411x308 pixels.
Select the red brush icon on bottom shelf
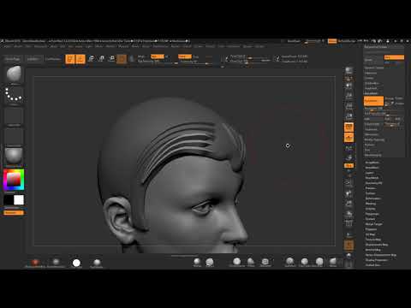tap(35, 262)
